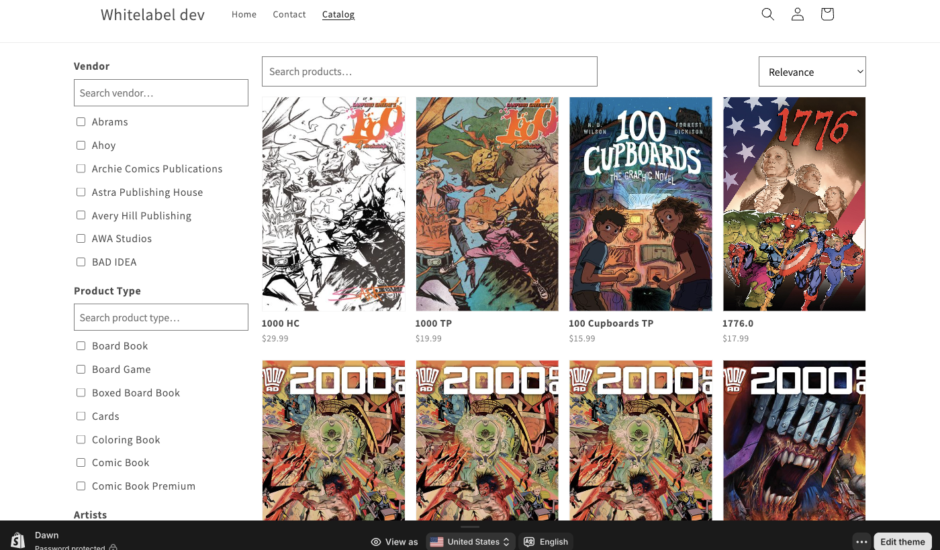Toggle the Coloring Book checkbox
Viewport: 940px width, 550px height.
point(81,440)
